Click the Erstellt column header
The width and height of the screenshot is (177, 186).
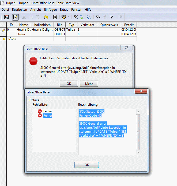pos(129,25)
